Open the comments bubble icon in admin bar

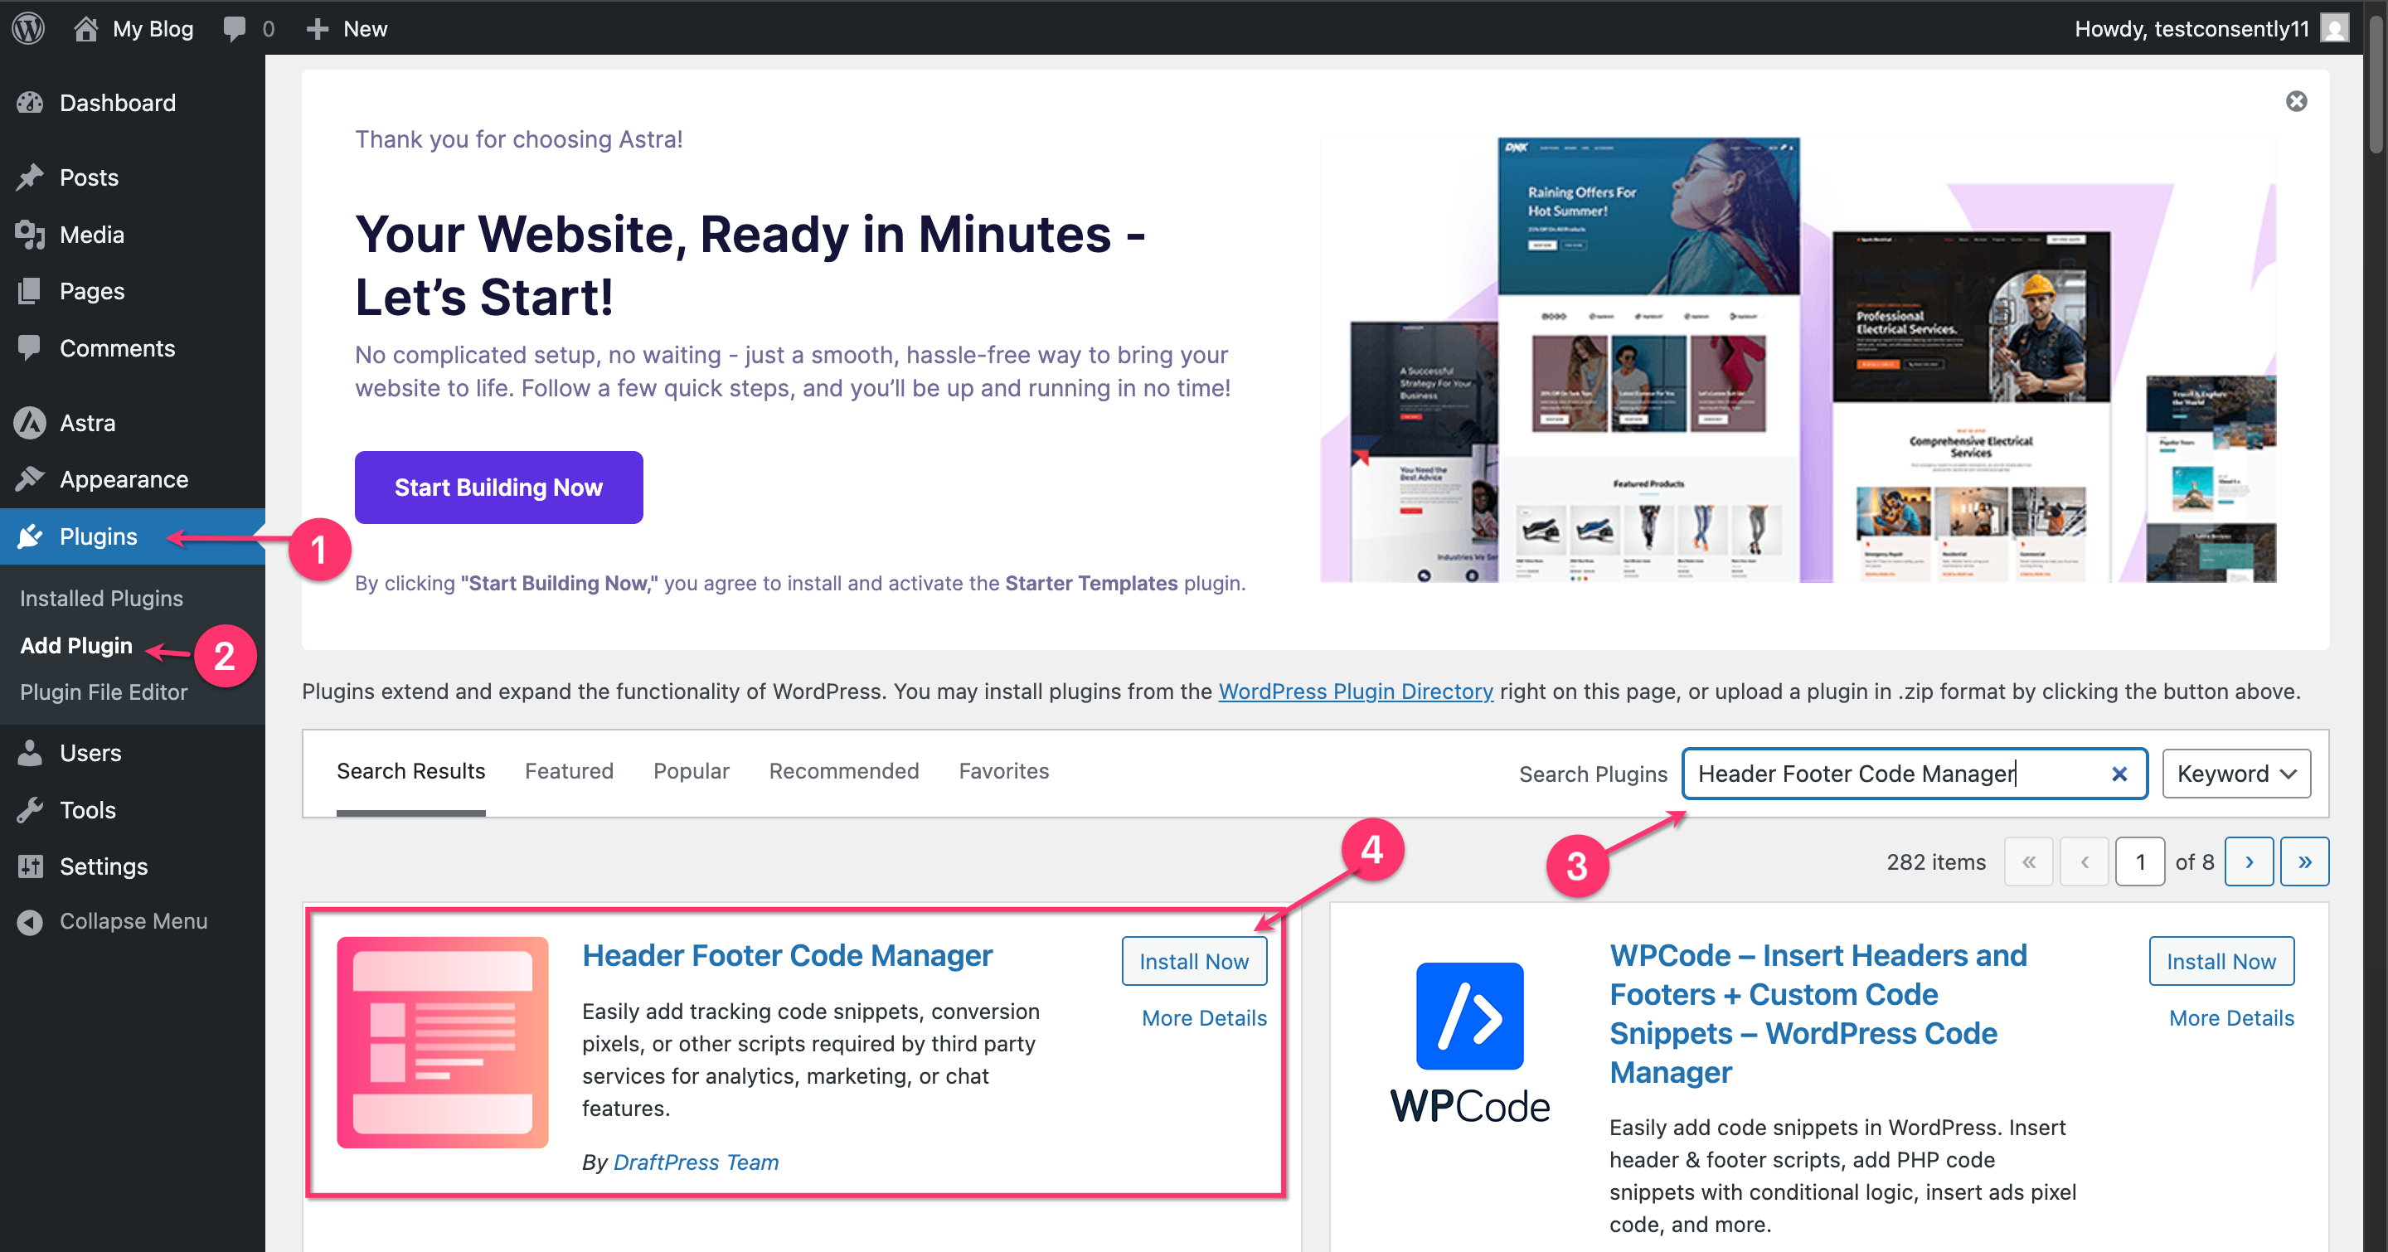pos(235,28)
